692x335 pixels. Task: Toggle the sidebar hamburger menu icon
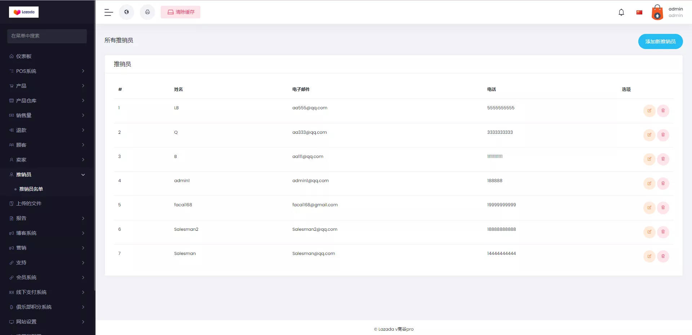click(x=108, y=12)
